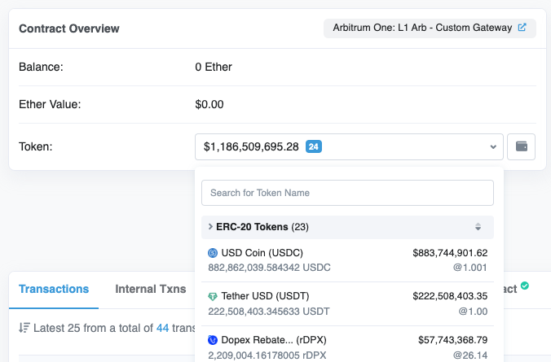Viewport: 551px width, 362px height.
Task: Click the $0.00 Ether Value amount
Action: pos(209,104)
